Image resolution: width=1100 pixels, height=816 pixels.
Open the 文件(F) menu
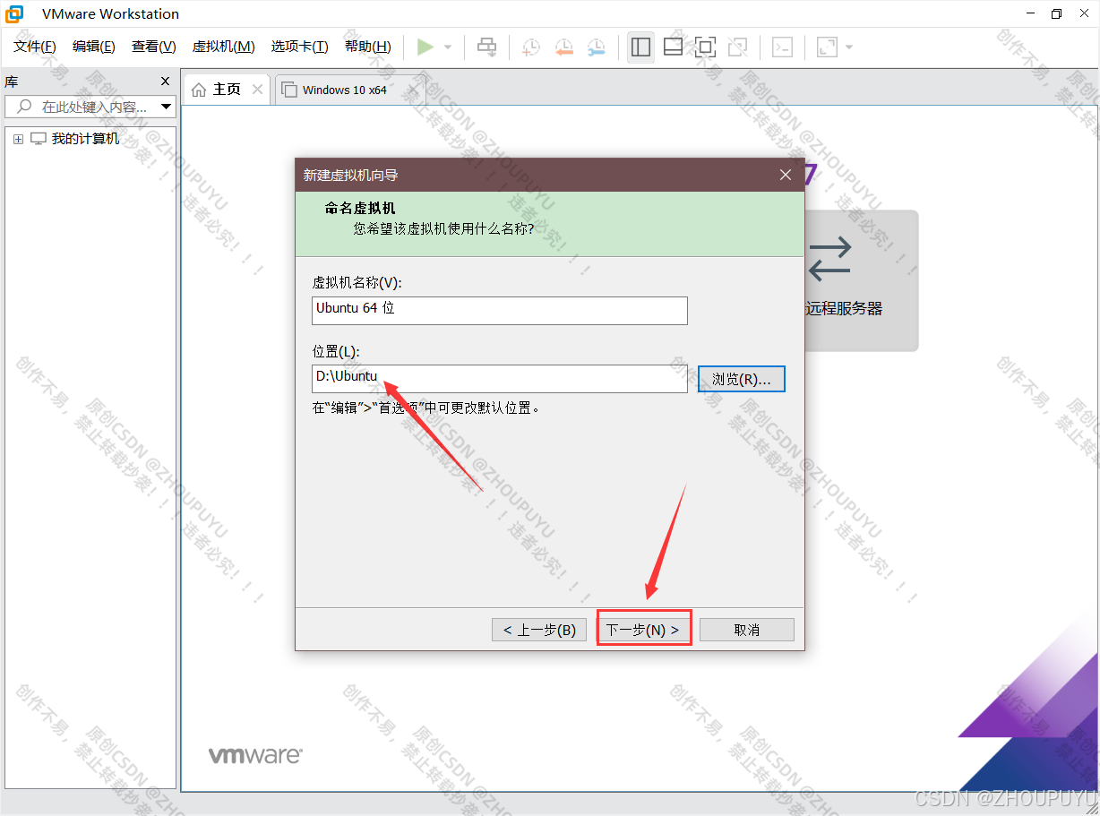pyautogui.click(x=35, y=47)
